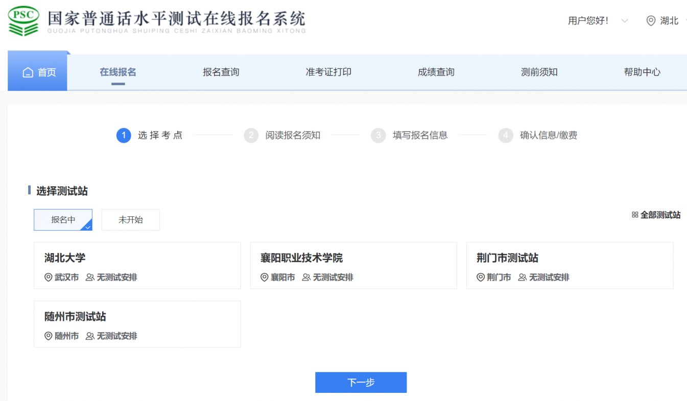Click the 下一步 button

coord(361,383)
